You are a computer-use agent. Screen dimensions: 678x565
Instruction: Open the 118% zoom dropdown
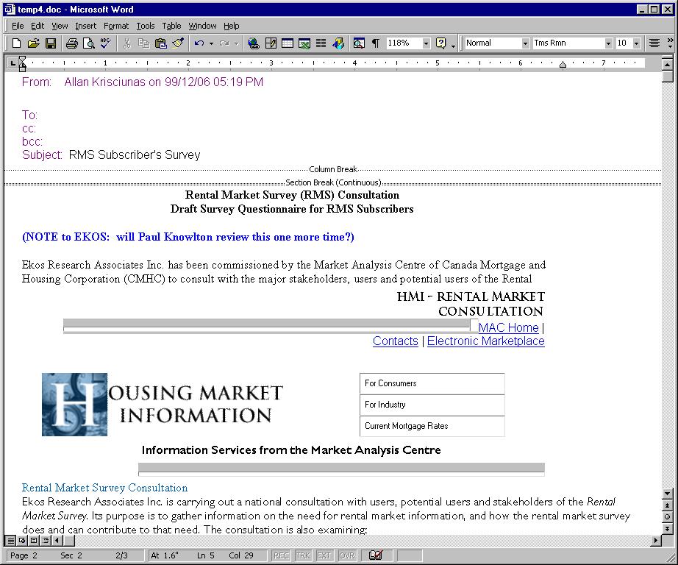point(427,43)
